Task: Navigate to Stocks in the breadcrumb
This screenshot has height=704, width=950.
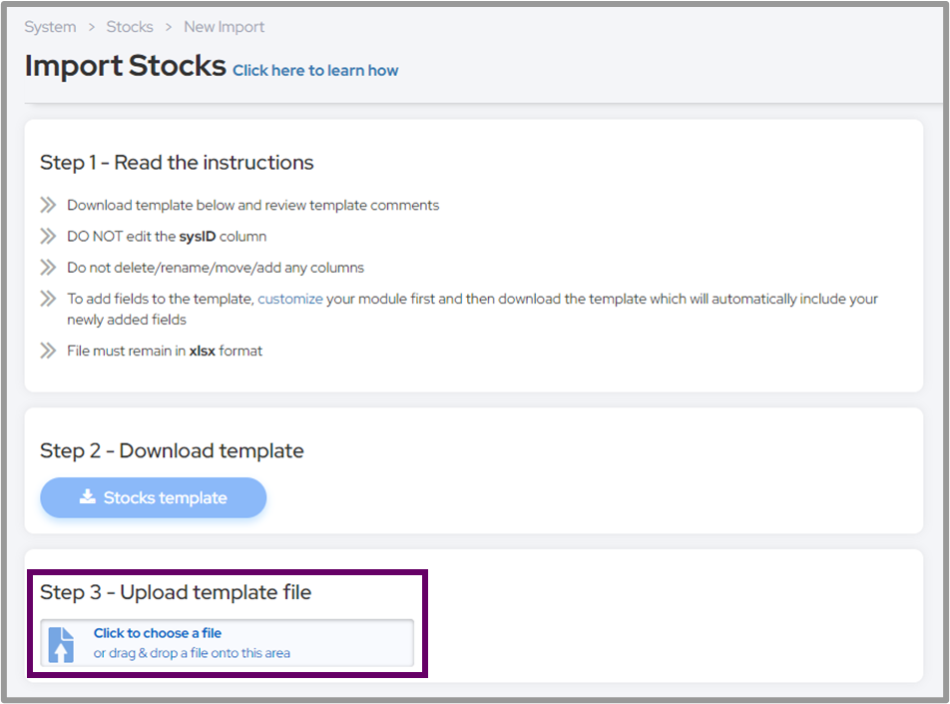Action: 130,27
